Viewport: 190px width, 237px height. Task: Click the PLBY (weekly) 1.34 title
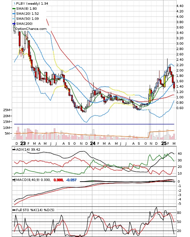32,3
